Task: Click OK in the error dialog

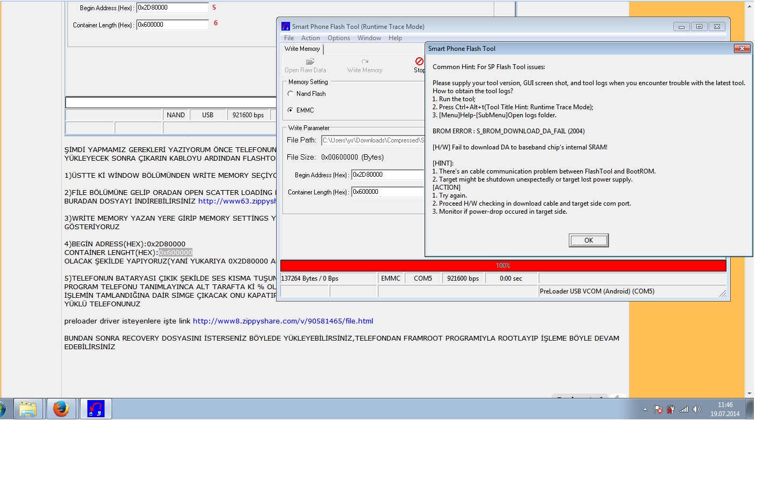Action: 589,240
